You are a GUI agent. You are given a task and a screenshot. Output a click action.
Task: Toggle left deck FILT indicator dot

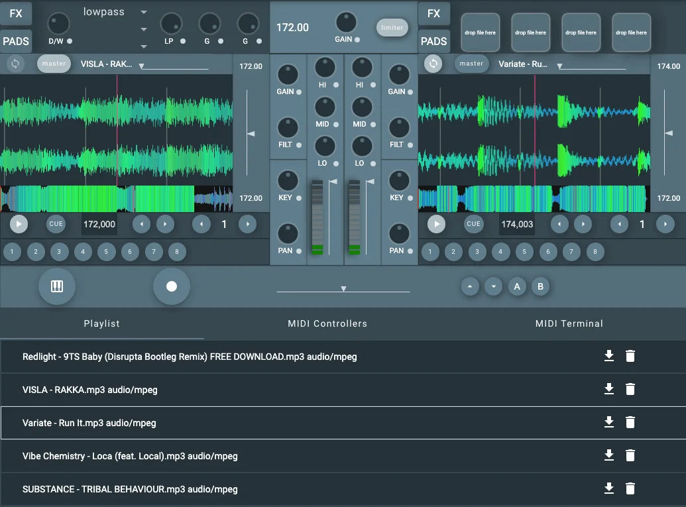coord(299,144)
